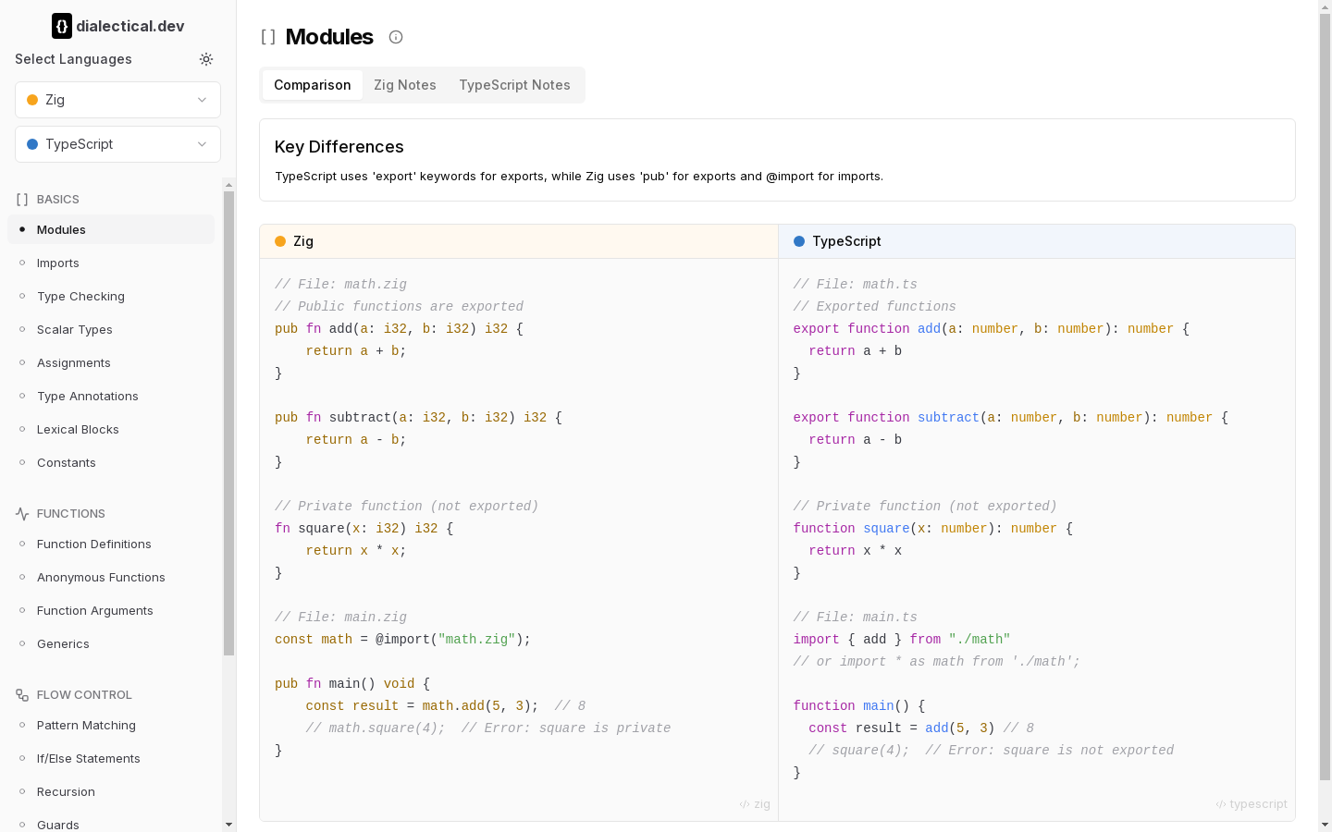Open the Assignments topic
Screen dimensions: 1332x832
coord(111,362)
